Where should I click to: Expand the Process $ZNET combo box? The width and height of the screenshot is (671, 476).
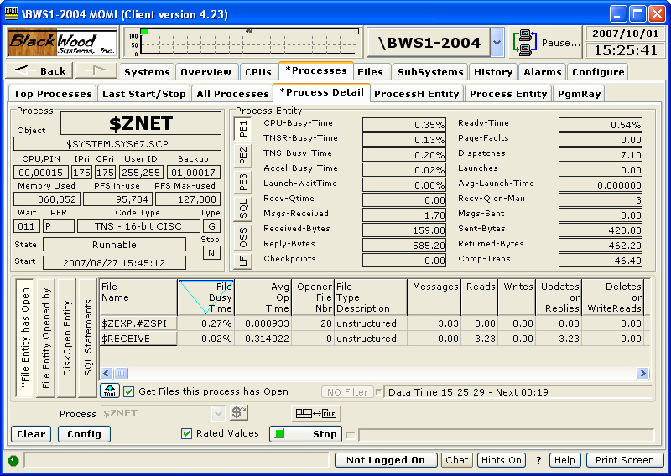coord(218,413)
